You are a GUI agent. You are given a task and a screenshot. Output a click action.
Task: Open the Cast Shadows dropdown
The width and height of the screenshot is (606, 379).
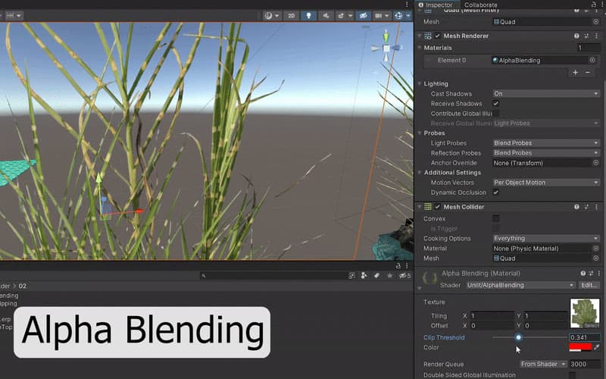545,93
